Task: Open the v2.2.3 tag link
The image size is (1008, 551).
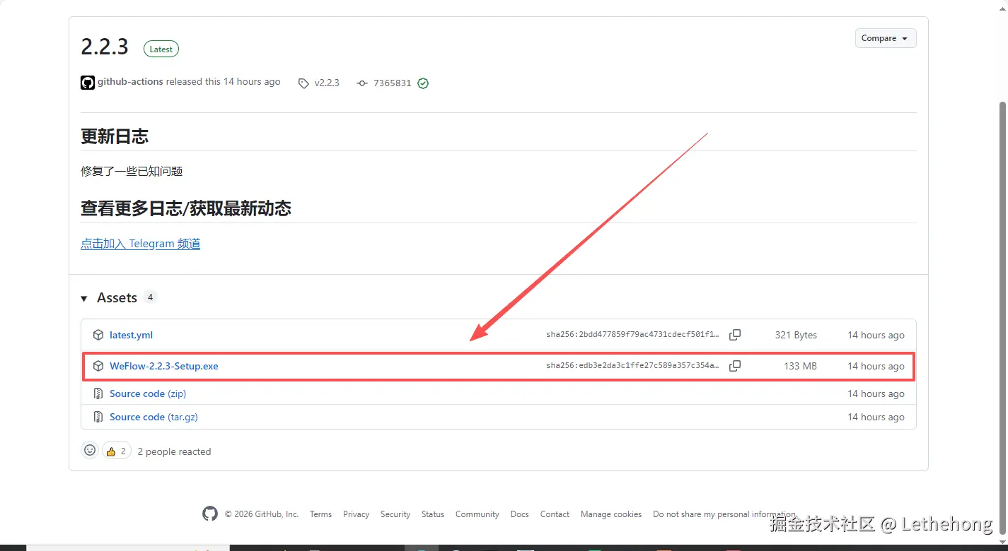Action: (327, 83)
